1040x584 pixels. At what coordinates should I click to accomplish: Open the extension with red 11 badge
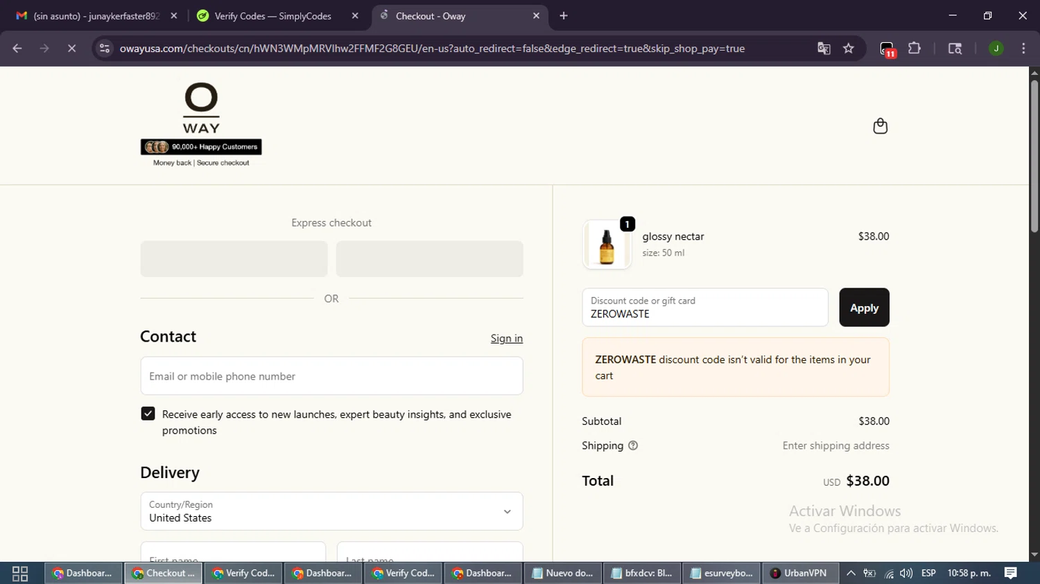[887, 49]
